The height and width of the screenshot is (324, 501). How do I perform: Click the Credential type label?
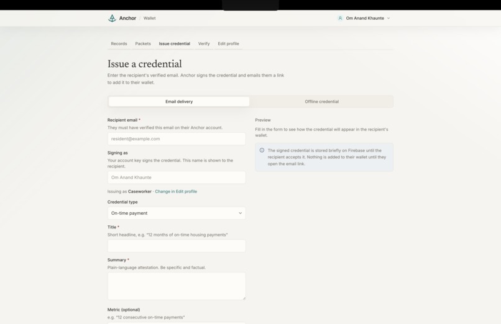[122, 202]
